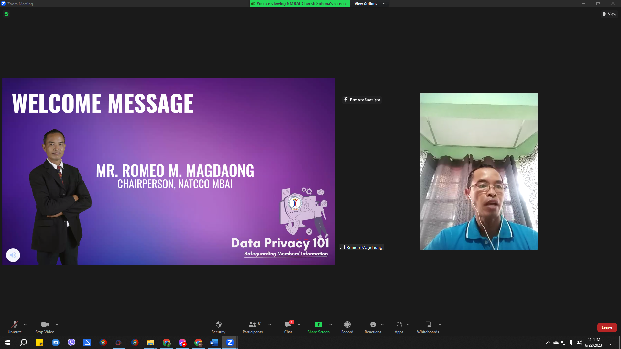The width and height of the screenshot is (621, 349).
Task: Open Sticky Notes from the taskbar
Action: point(40,343)
